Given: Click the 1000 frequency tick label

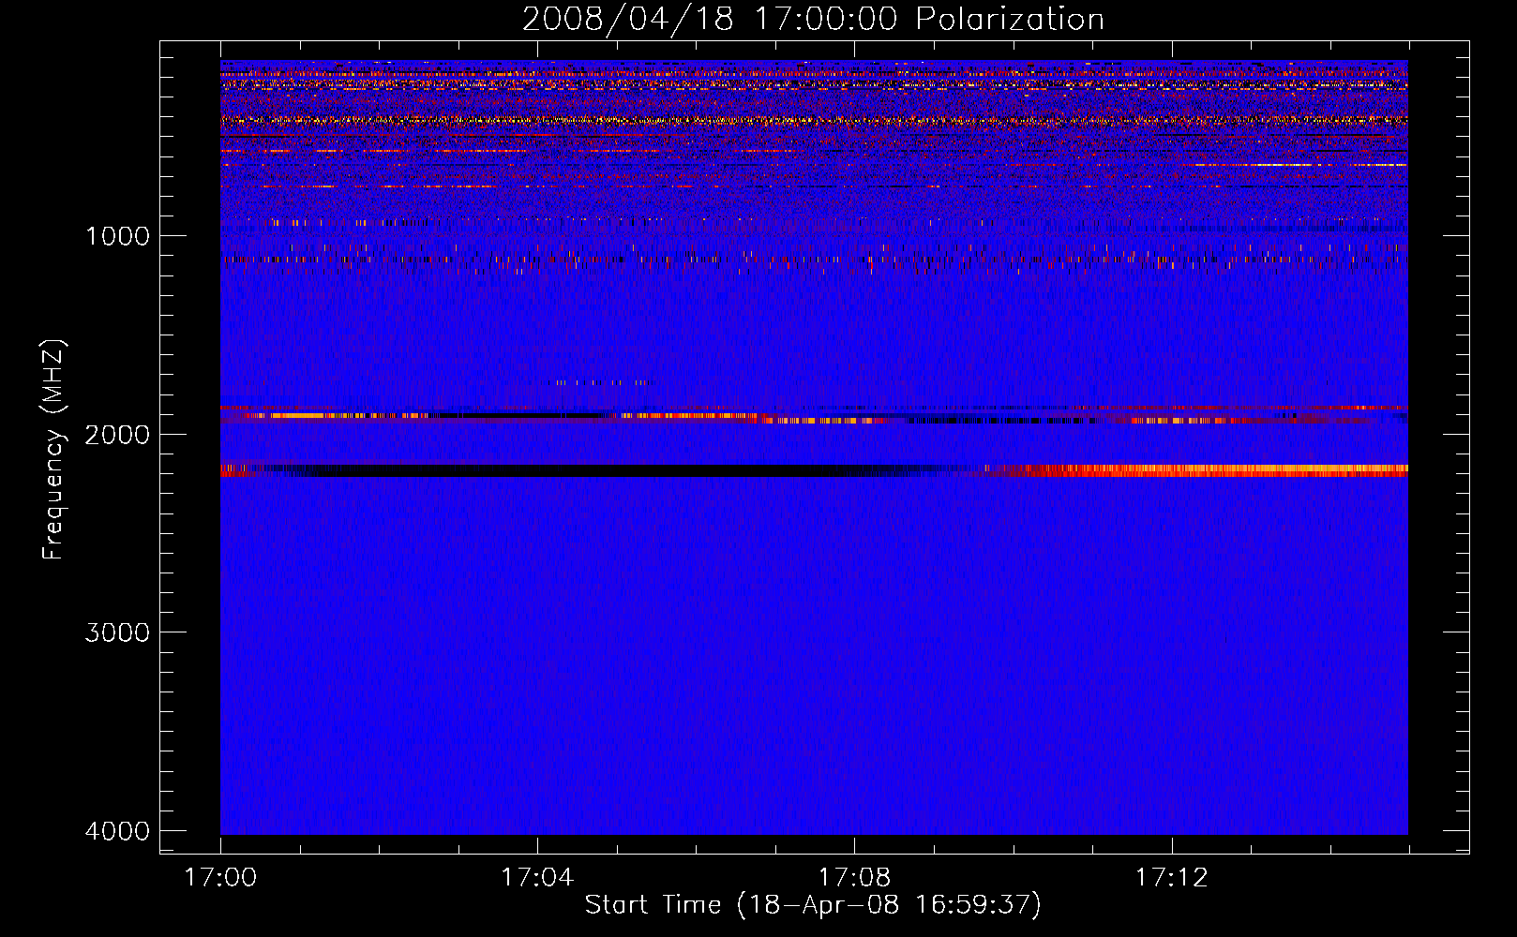Looking at the screenshot, I should pos(117,235).
